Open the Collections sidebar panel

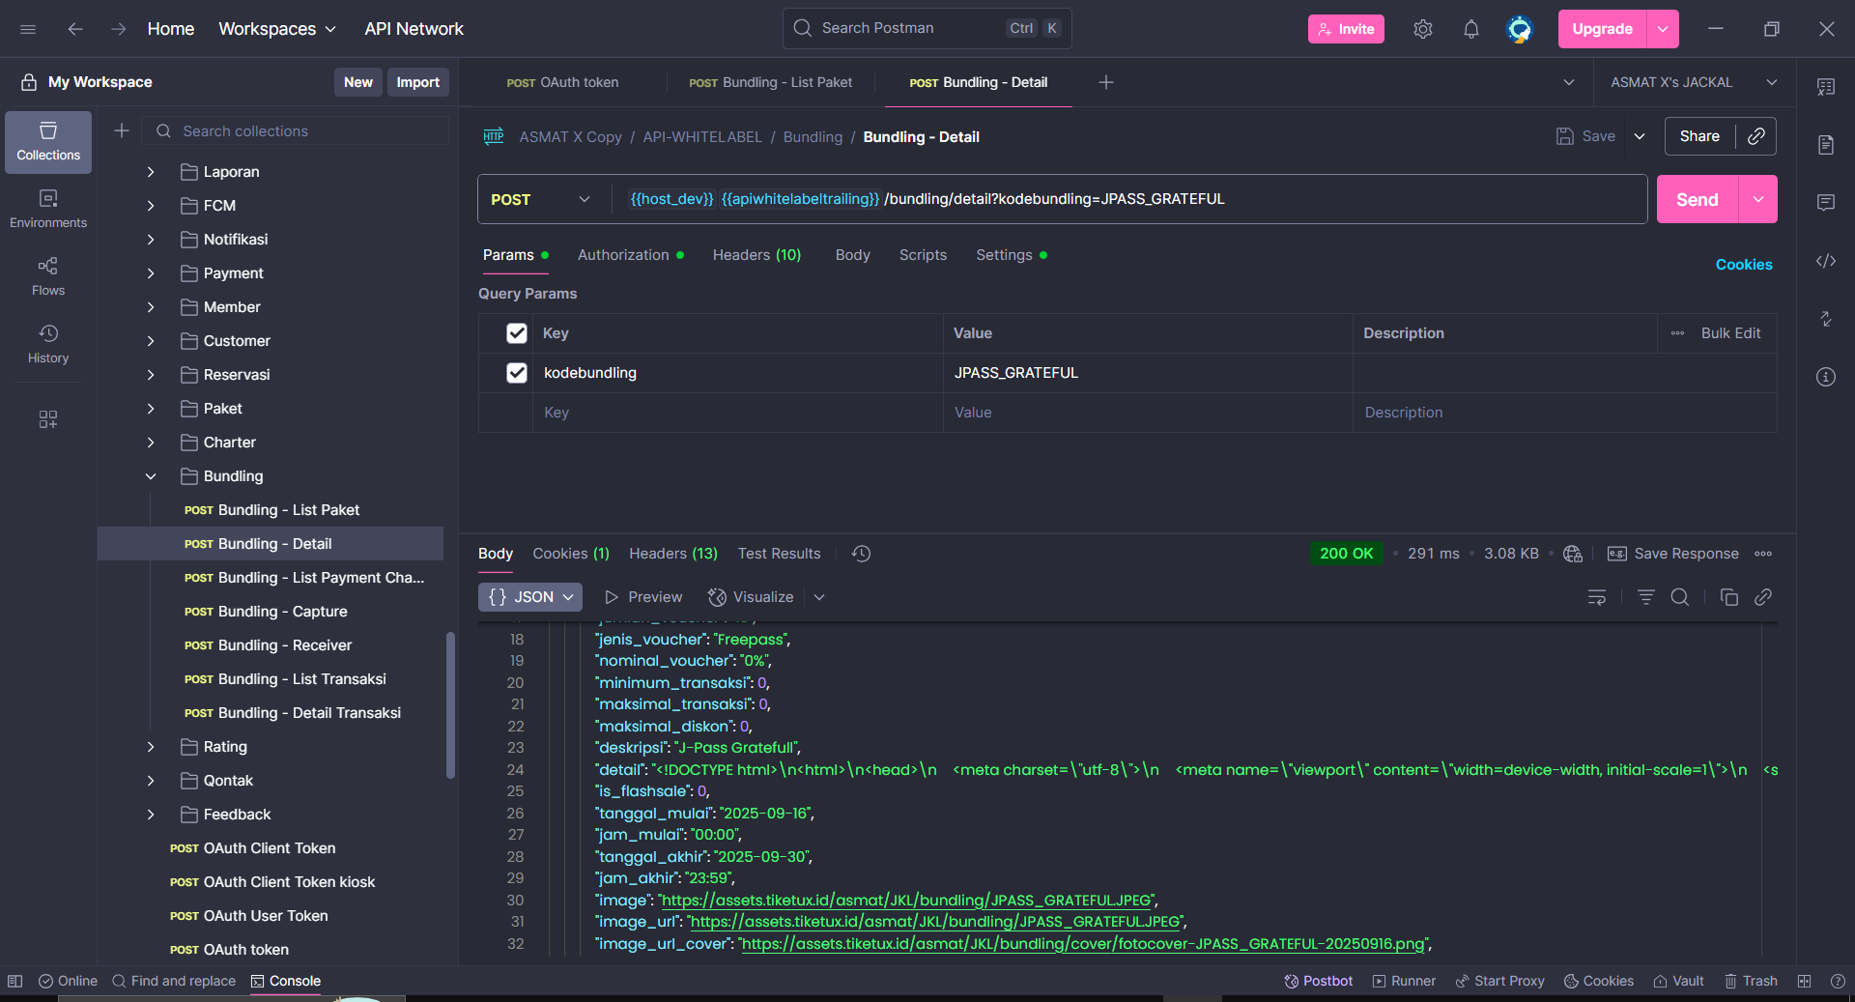tap(48, 142)
